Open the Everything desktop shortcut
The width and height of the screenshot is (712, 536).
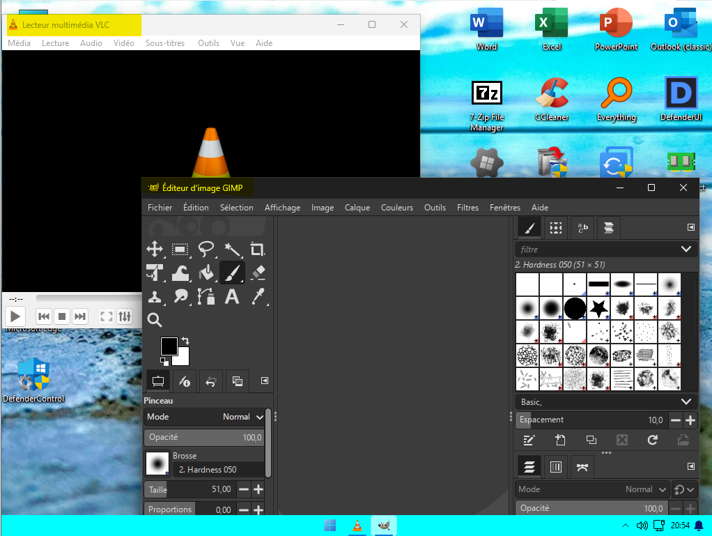616,100
